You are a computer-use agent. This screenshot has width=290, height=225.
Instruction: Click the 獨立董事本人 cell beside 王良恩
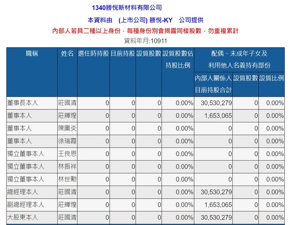[x=32, y=154]
